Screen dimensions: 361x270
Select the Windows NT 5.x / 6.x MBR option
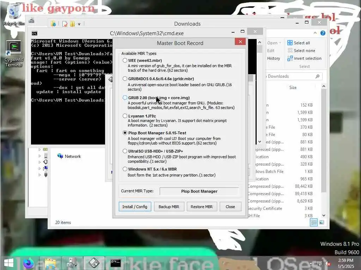[x=125, y=169]
